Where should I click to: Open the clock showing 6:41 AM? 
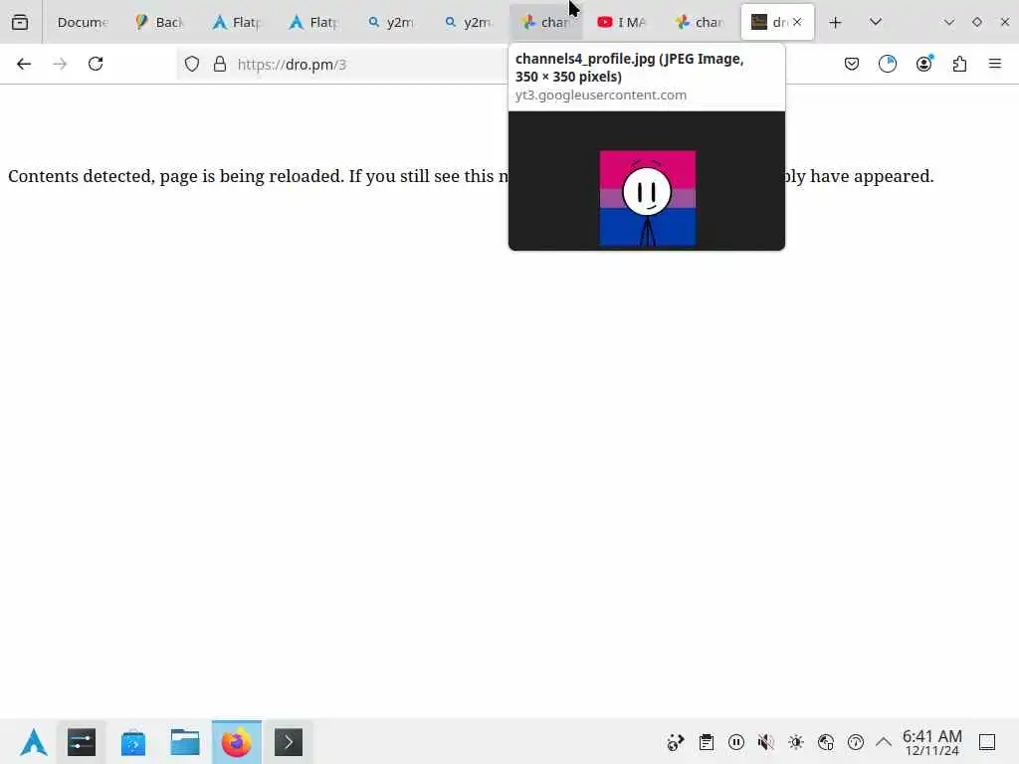(x=932, y=742)
